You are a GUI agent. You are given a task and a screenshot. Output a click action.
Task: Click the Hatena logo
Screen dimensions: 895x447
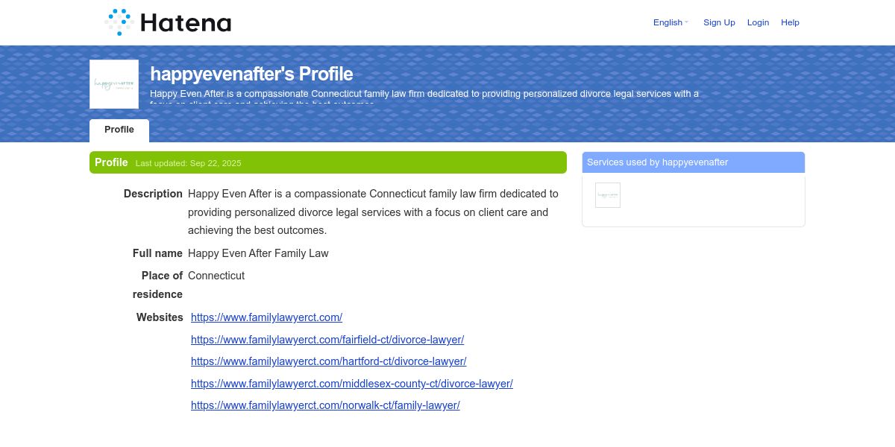168,22
